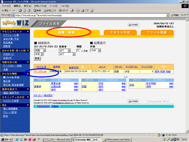Open the ツール(T) menu

point(53,6)
